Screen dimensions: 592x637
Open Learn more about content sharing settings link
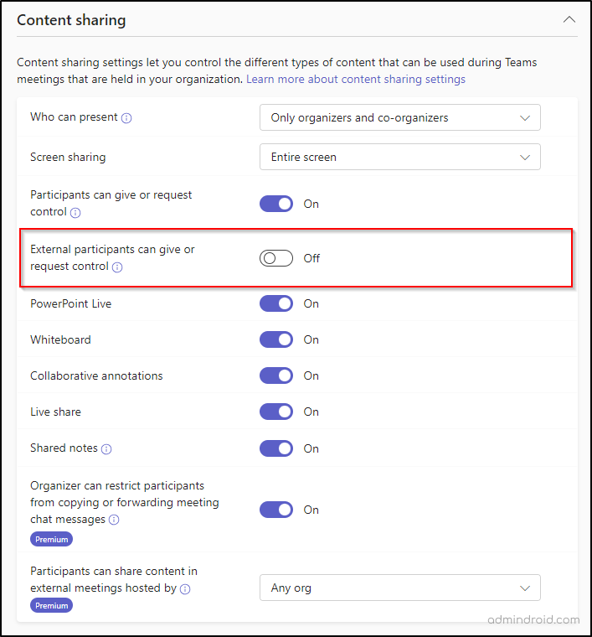pyautogui.click(x=355, y=79)
